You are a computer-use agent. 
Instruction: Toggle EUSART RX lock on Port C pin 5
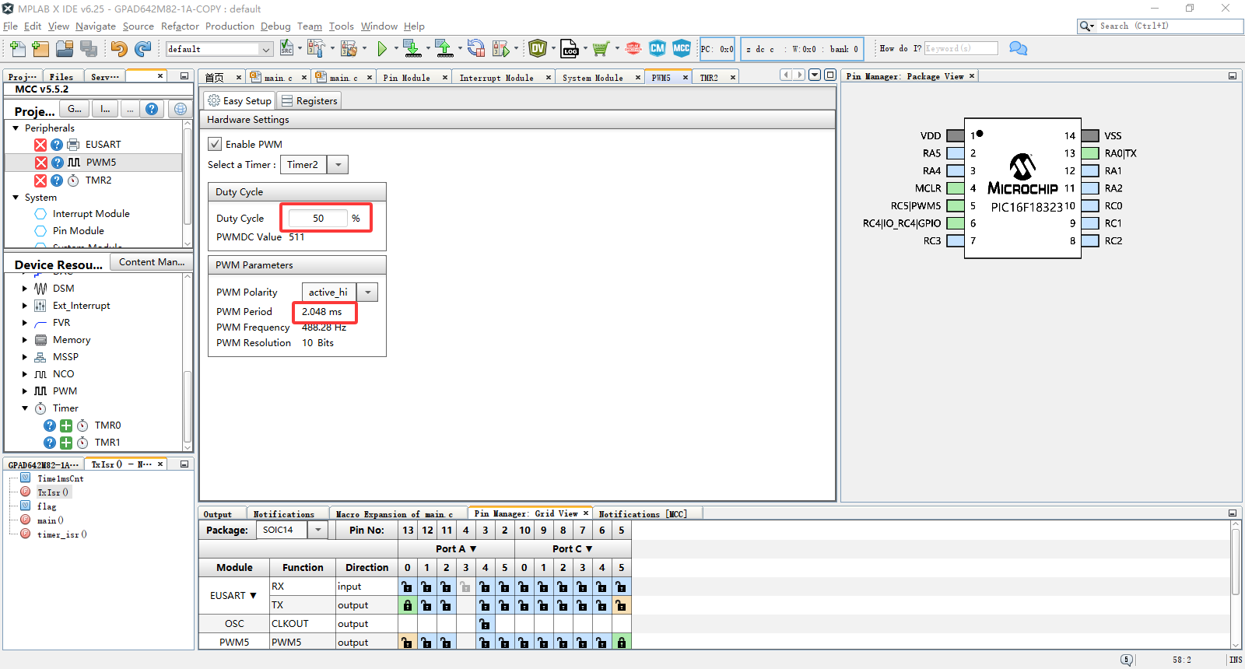pos(621,587)
